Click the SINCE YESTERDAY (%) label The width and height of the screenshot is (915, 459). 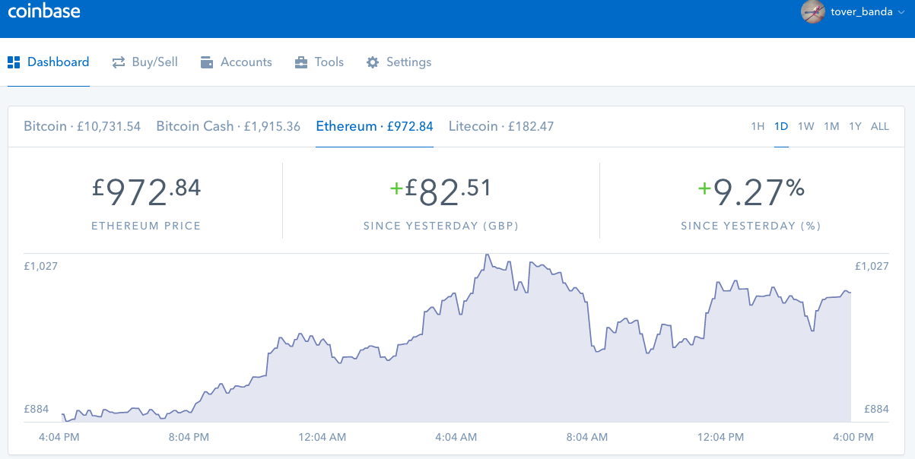point(751,226)
